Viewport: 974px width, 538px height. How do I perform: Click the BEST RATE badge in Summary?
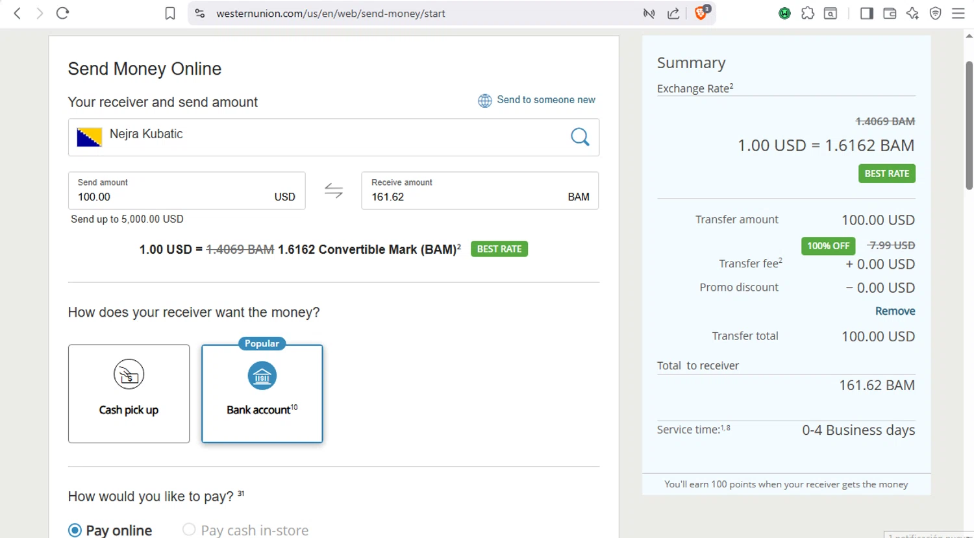[x=886, y=173]
